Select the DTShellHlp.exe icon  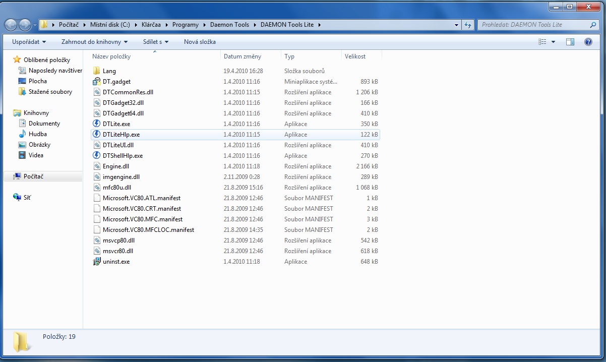click(x=97, y=156)
